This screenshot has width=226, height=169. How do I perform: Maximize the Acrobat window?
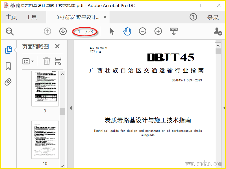[202, 5]
